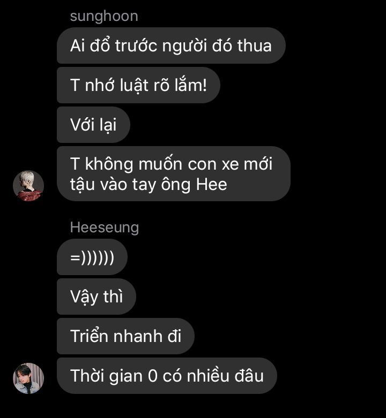The width and height of the screenshot is (386, 418).
Task: Select the Heeseung sender name label
Action: (105, 227)
